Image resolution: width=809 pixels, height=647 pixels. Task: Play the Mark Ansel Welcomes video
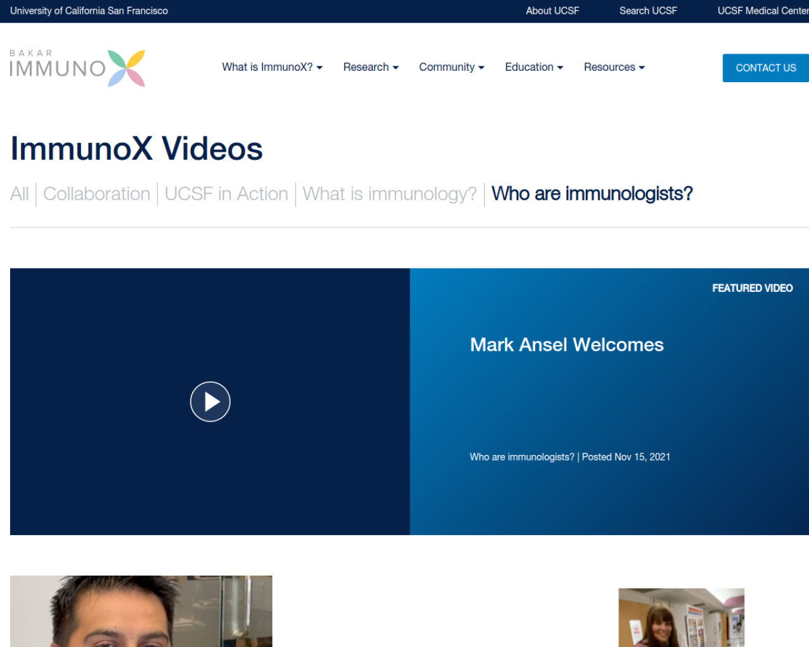coord(210,402)
